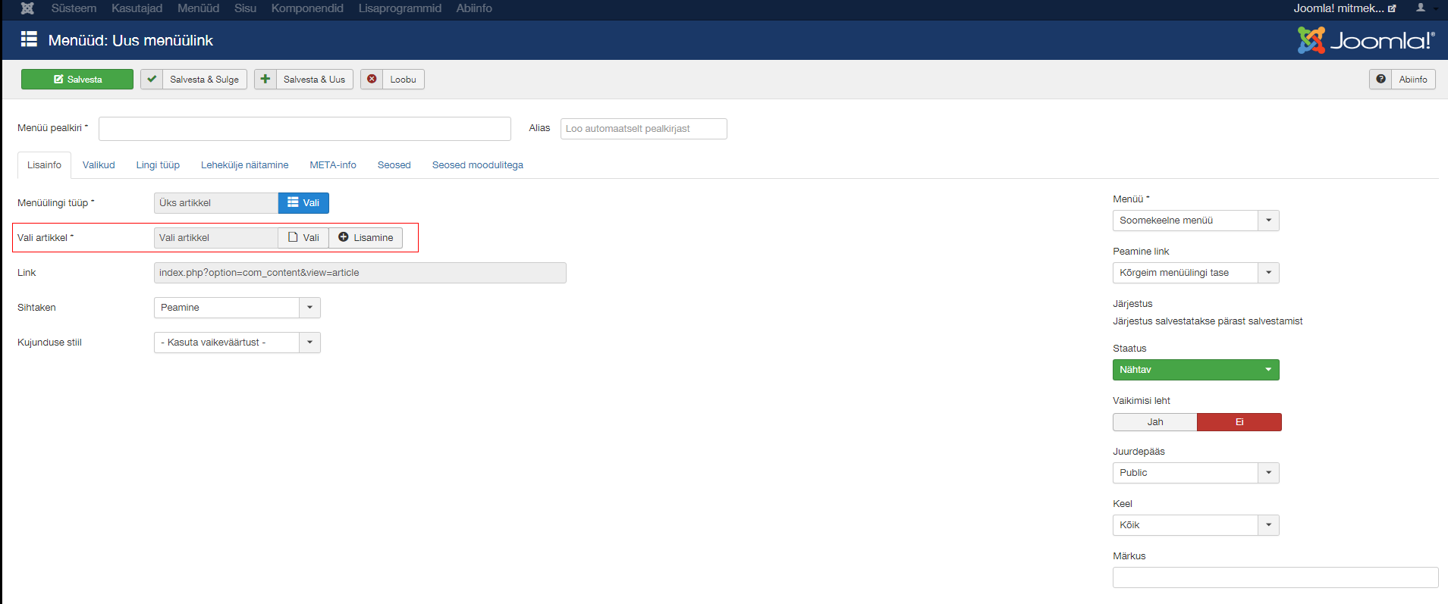Viewport: 1448px width, 604px height.
Task: Open the Kasutajad menu
Action: 137,8
